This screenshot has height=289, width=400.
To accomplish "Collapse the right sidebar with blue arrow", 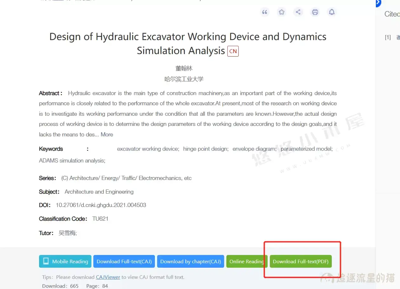I will point(378,3).
